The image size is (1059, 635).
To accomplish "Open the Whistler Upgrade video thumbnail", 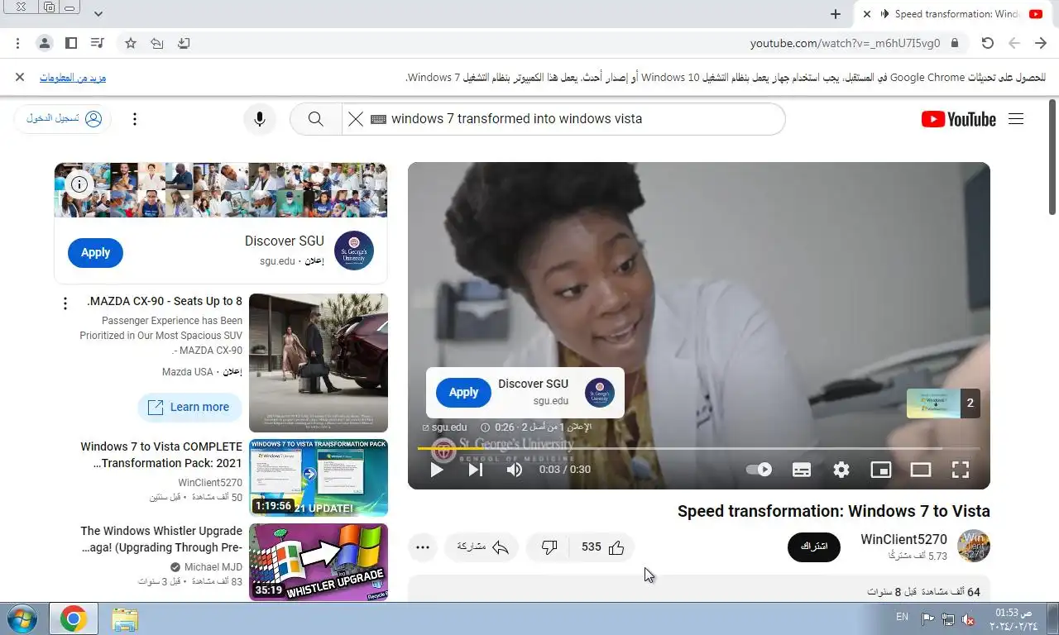I will 319,562.
